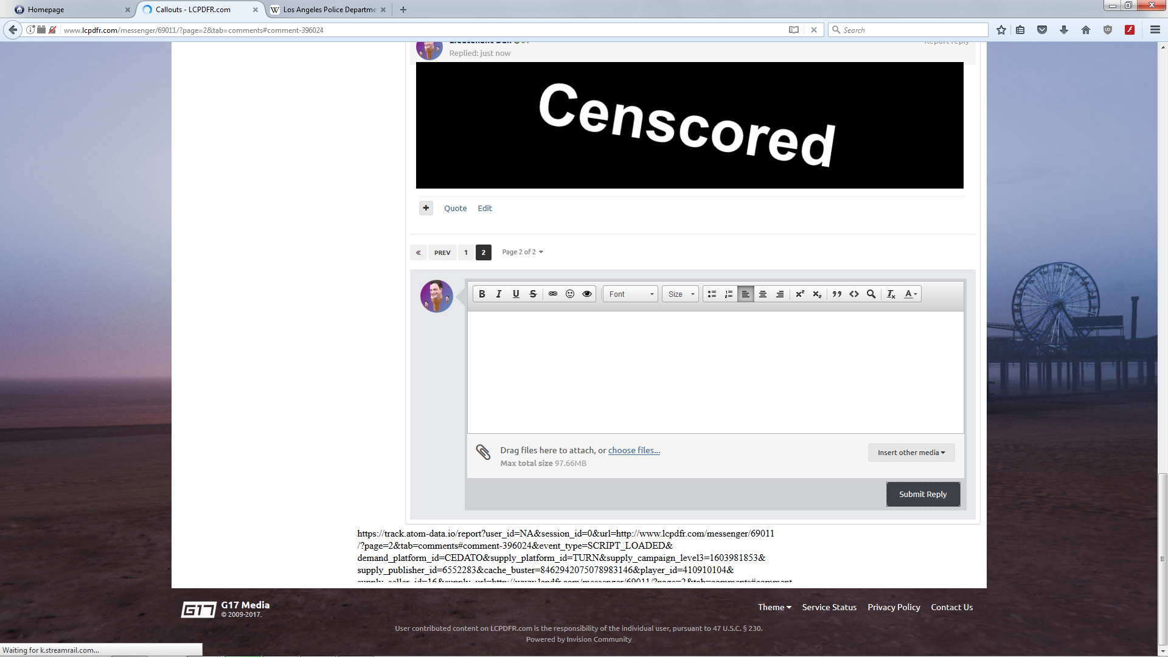
Task: Toggle the spoiler eye icon
Action: pos(587,294)
